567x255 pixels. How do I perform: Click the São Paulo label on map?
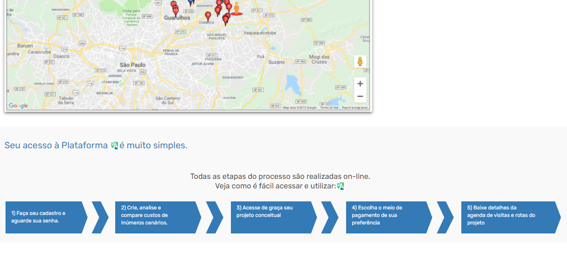coord(132,65)
